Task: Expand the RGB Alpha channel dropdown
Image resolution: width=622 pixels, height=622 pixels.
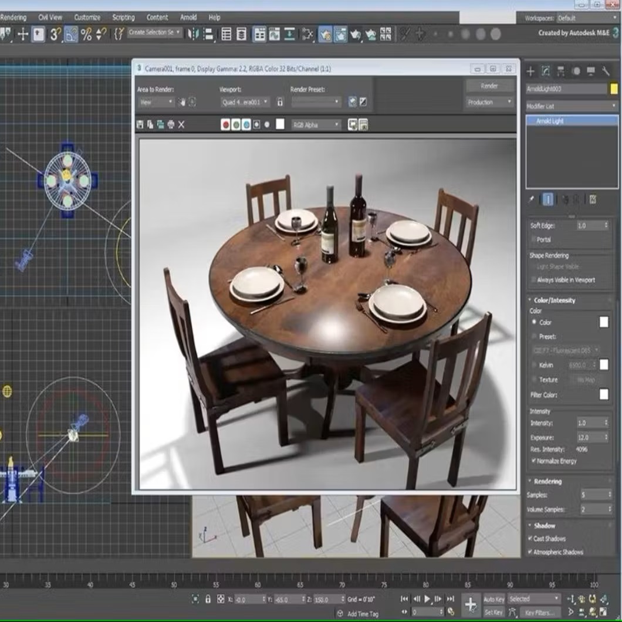Action: [x=316, y=124]
